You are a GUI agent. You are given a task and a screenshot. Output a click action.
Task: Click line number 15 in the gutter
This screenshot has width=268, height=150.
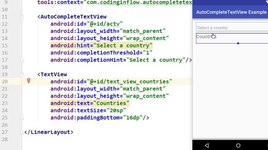pos(5,45)
